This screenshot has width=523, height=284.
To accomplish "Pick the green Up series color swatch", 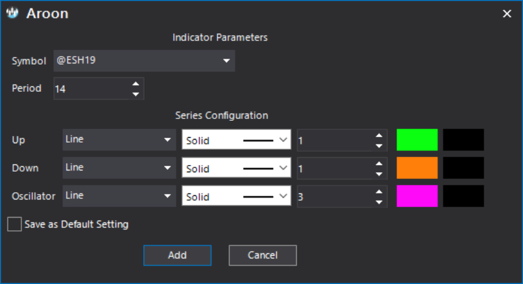I will pyautogui.click(x=417, y=140).
